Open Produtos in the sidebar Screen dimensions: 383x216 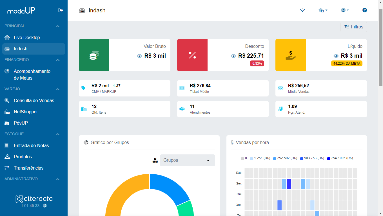pos(34,157)
